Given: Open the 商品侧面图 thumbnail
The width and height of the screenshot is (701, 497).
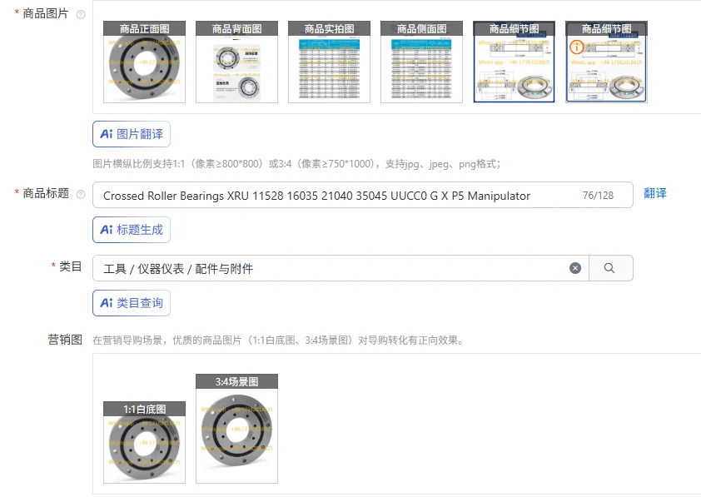Looking at the screenshot, I should coord(421,62).
